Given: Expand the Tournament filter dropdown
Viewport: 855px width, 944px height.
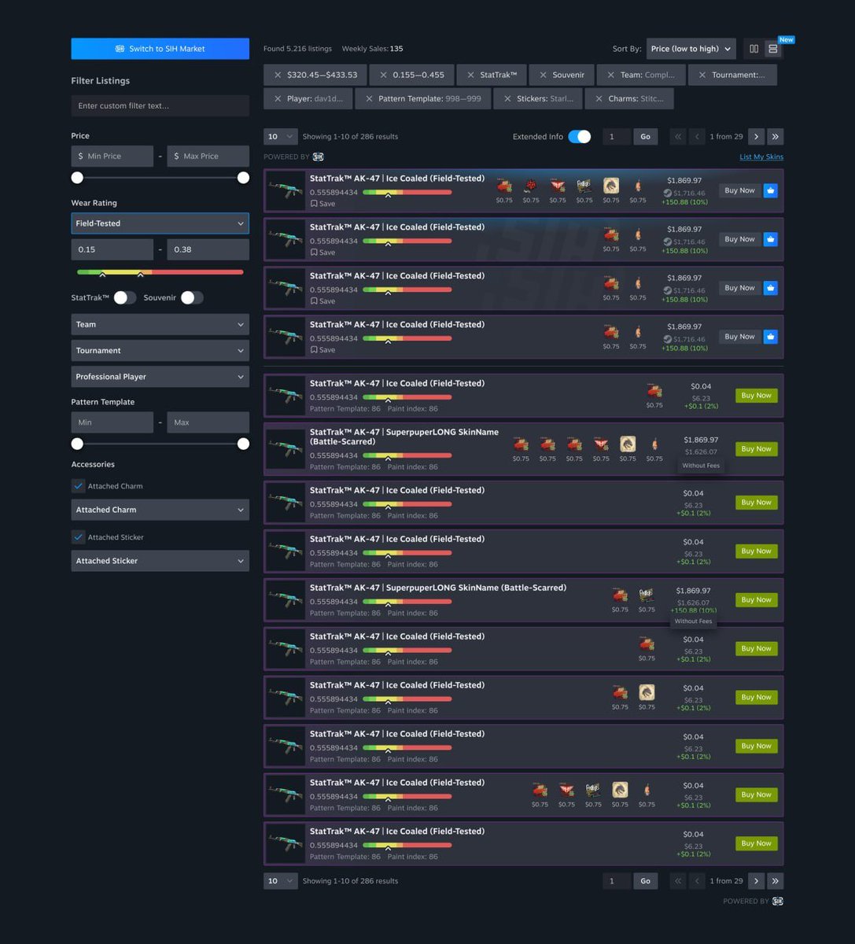Looking at the screenshot, I should point(160,351).
